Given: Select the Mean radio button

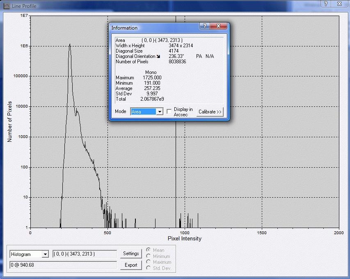Looking at the screenshot, I should click(149, 250).
